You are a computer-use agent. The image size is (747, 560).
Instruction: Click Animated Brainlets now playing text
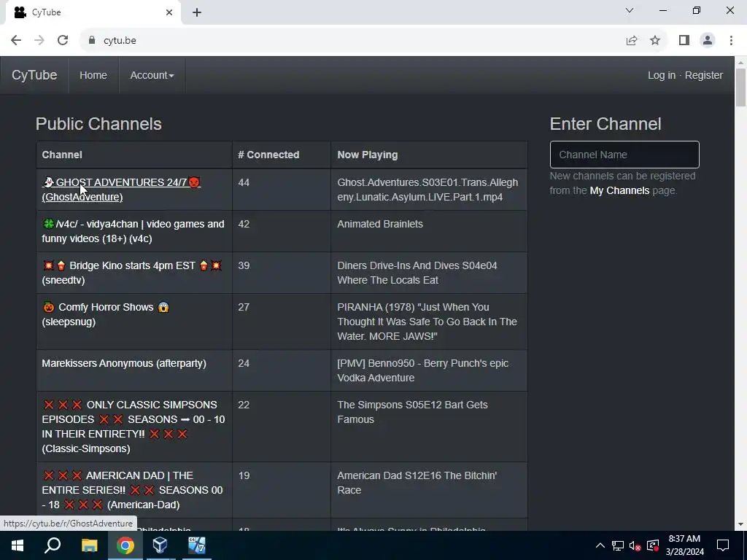click(x=380, y=224)
